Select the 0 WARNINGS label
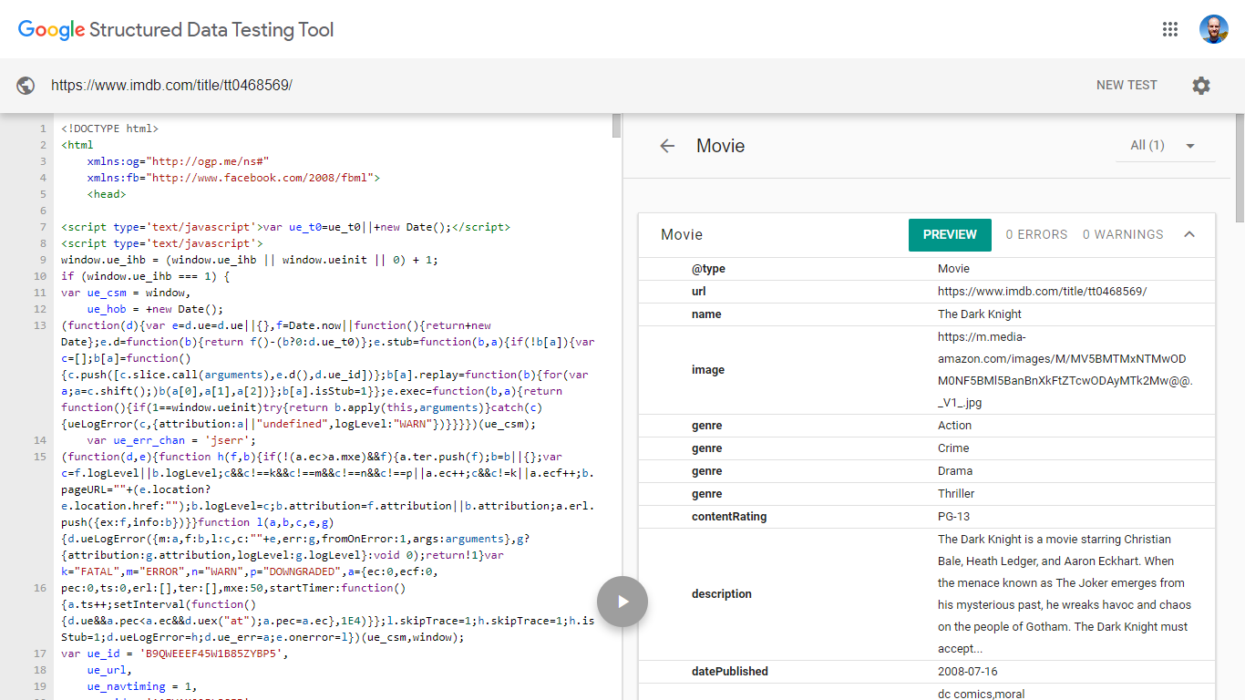1245x700 pixels. pyautogui.click(x=1123, y=234)
